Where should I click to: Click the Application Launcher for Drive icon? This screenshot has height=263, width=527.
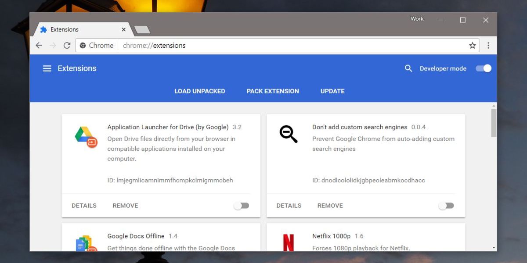[86, 137]
